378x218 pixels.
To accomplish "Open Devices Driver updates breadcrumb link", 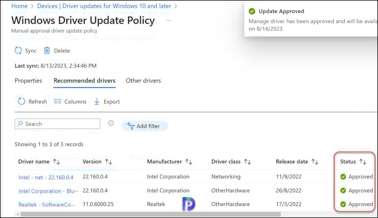I will point(104,6).
